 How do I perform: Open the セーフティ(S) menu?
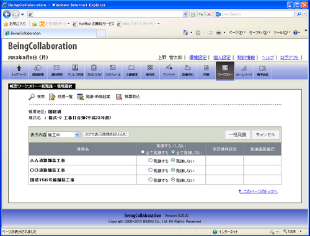(x=259, y=33)
